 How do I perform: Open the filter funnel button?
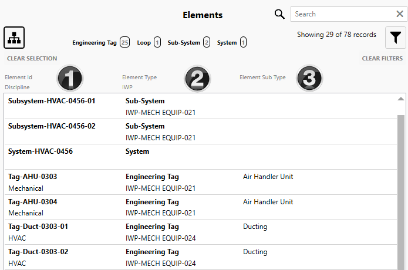[396, 38]
